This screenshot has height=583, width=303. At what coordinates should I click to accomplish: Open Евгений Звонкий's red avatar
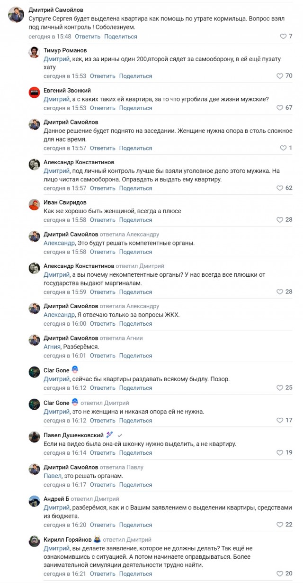(x=34, y=92)
